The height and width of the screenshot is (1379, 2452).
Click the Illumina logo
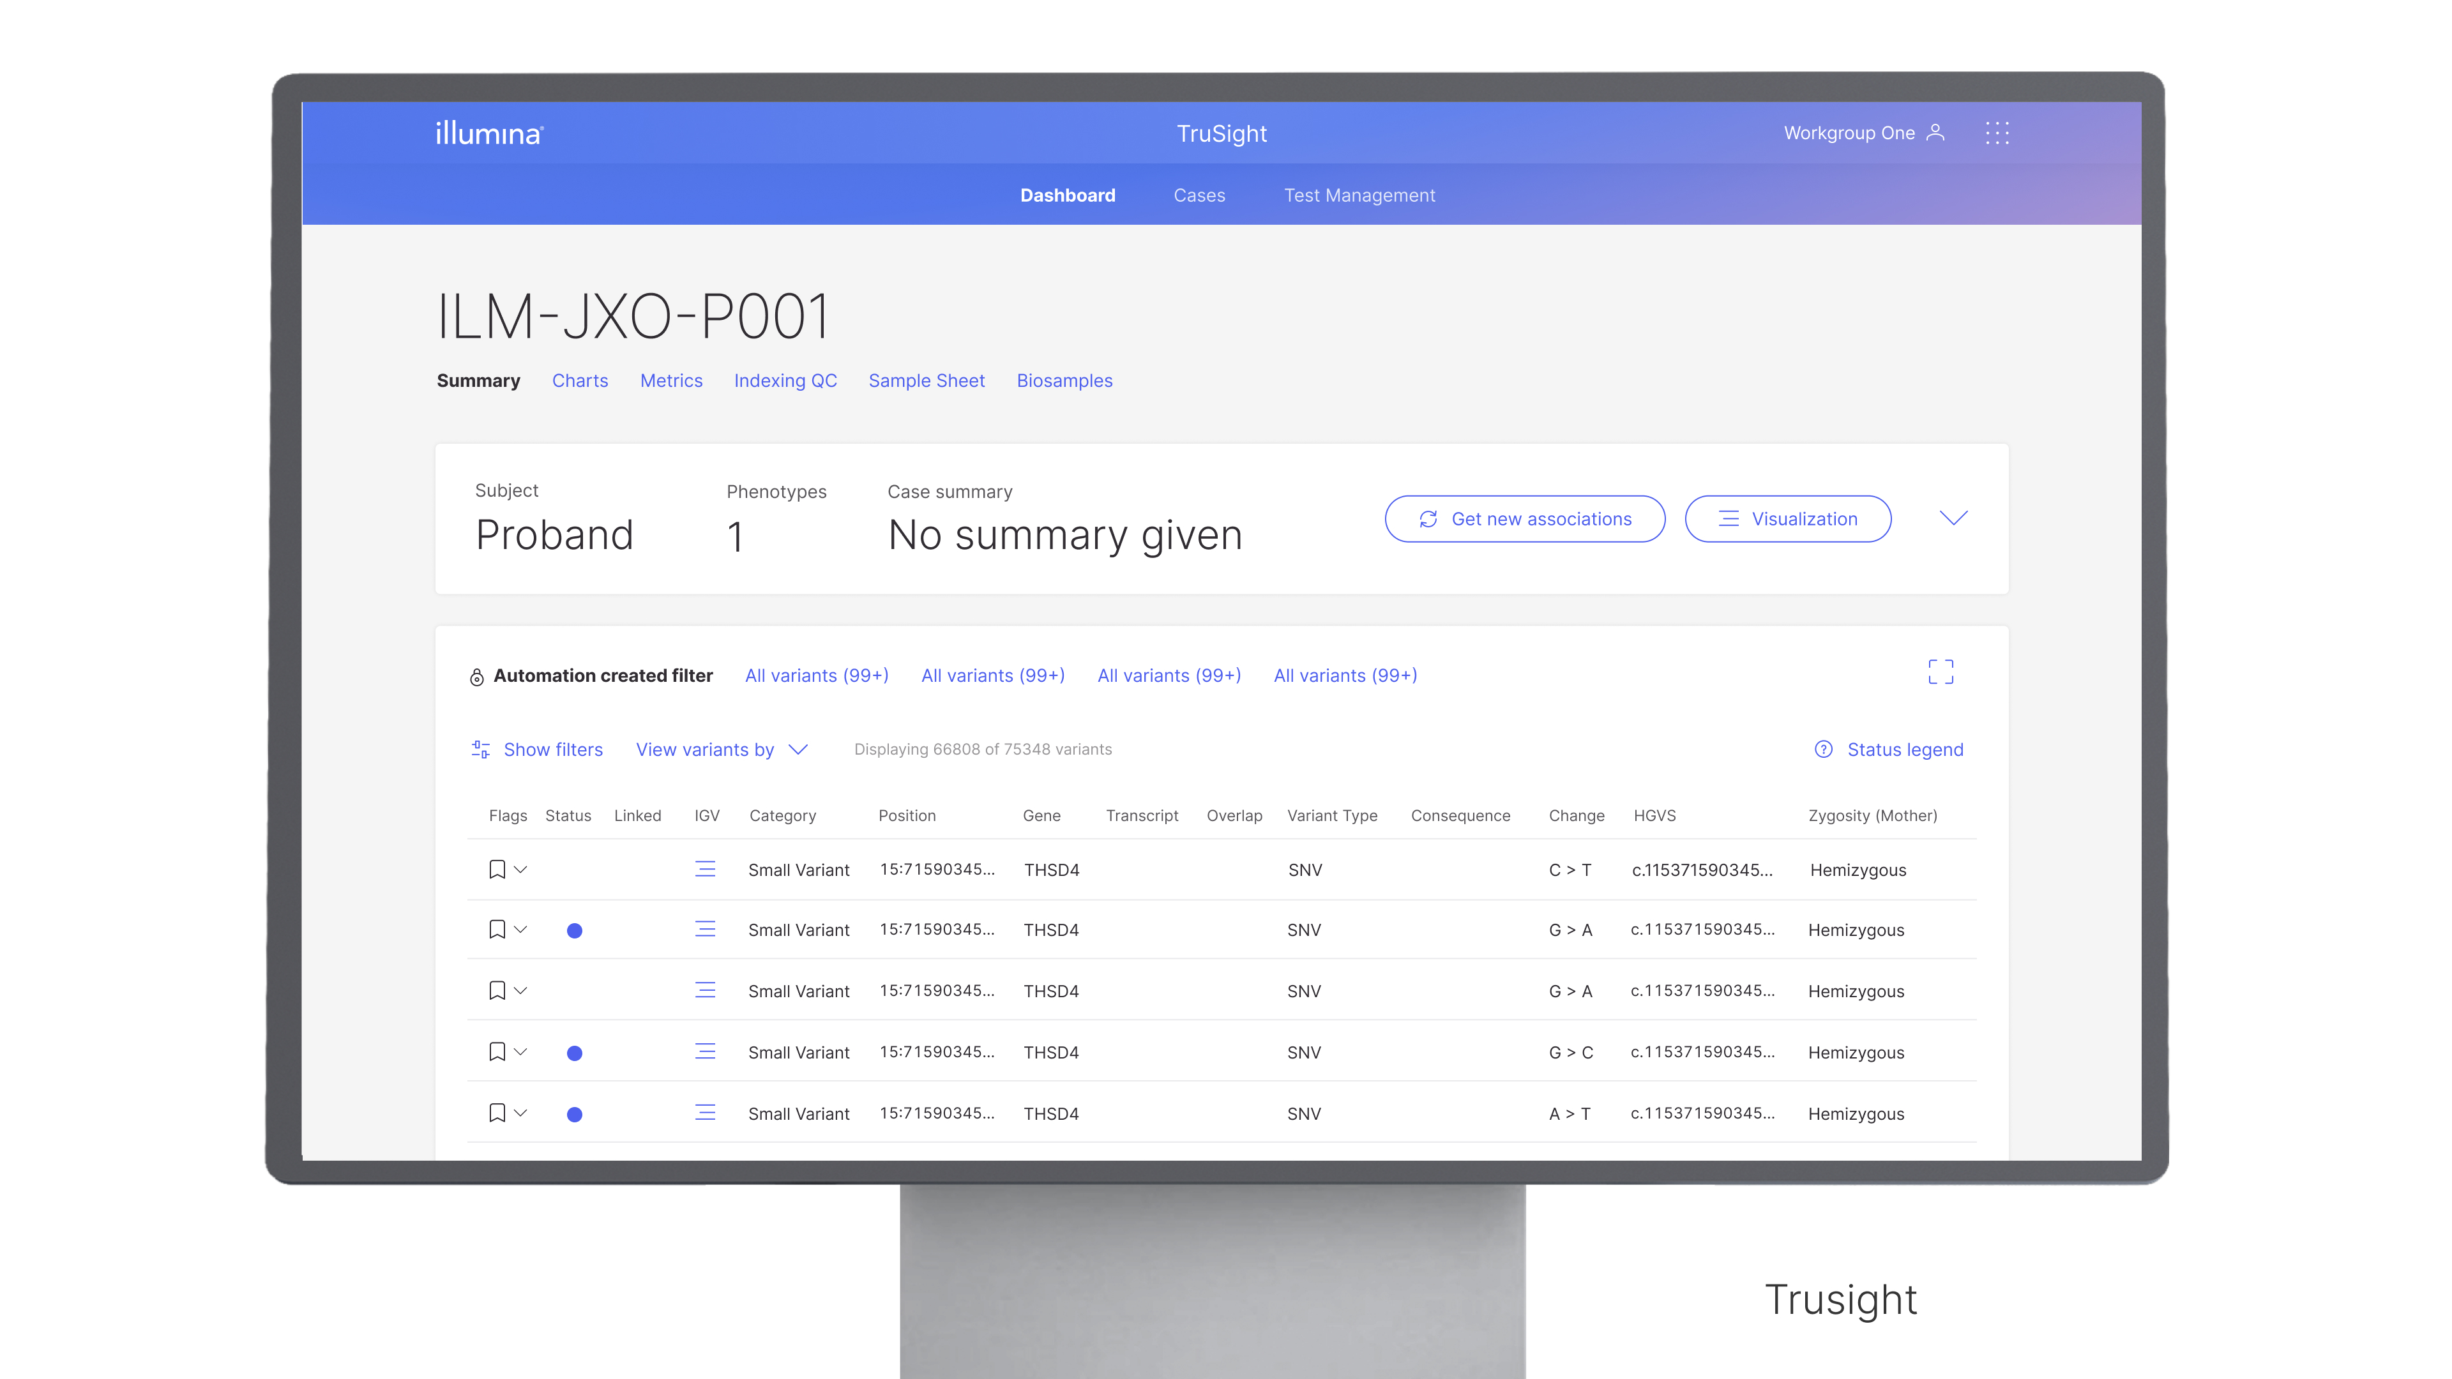point(489,133)
